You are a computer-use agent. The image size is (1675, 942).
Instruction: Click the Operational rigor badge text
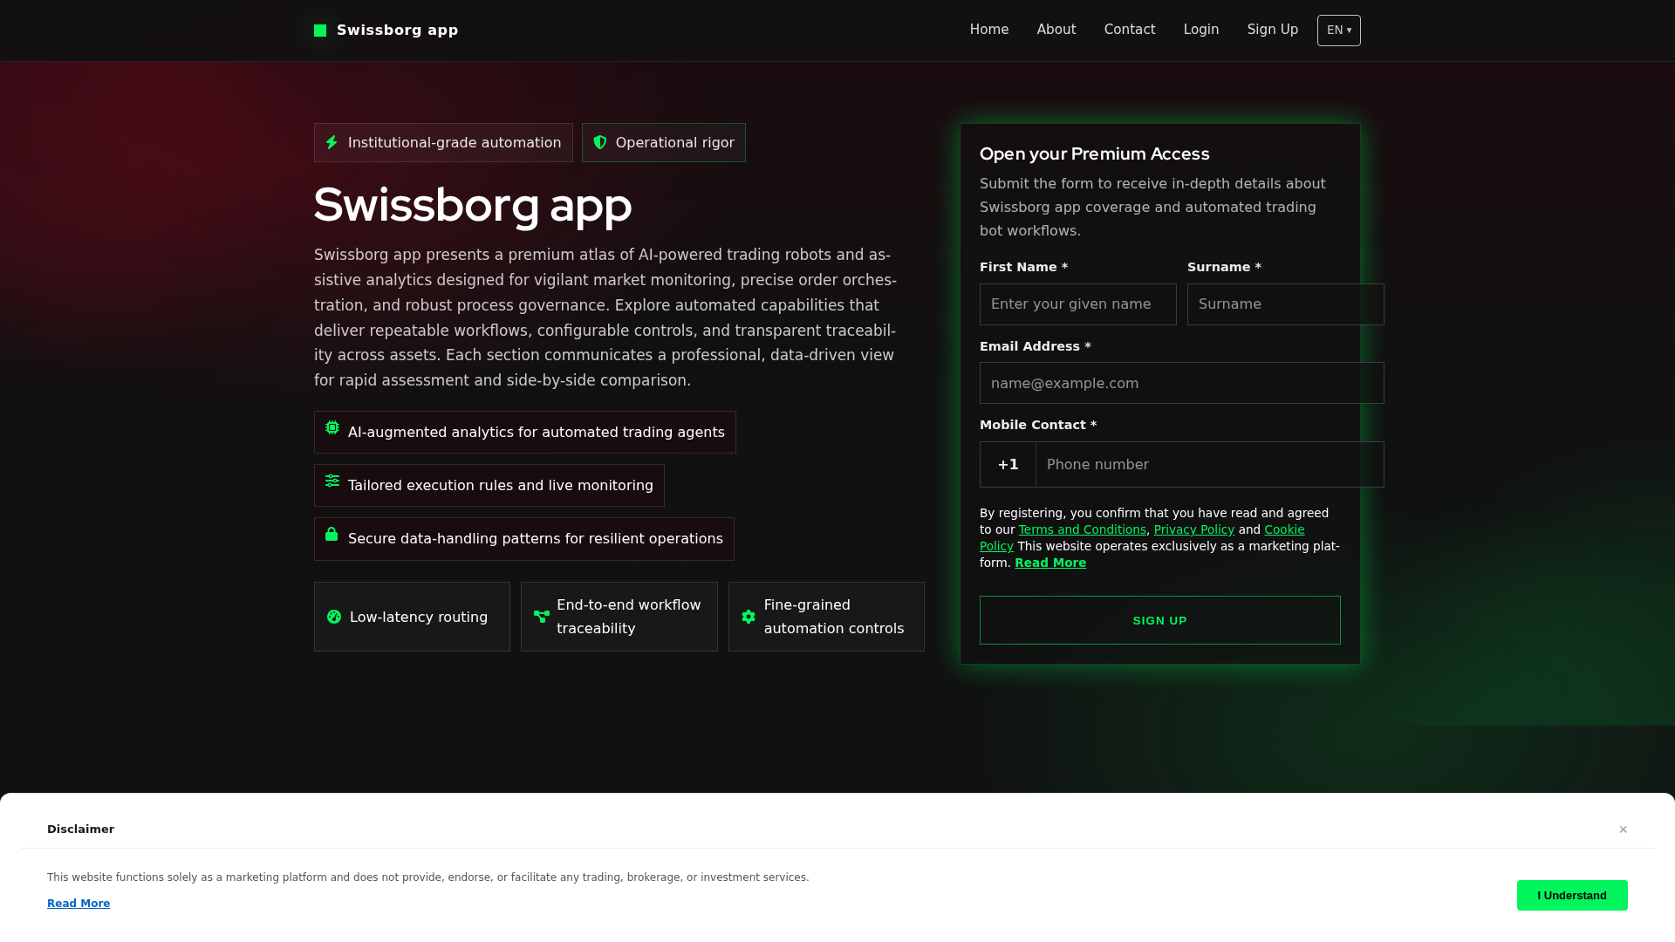click(x=675, y=142)
